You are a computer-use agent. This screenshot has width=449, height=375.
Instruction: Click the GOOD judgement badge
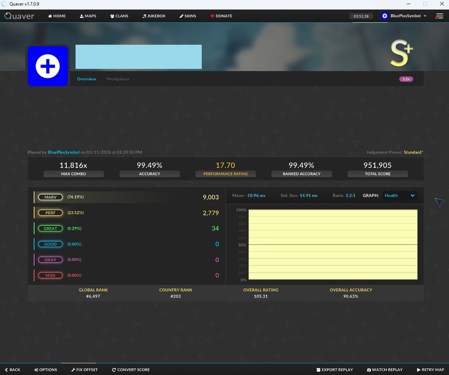click(x=51, y=244)
